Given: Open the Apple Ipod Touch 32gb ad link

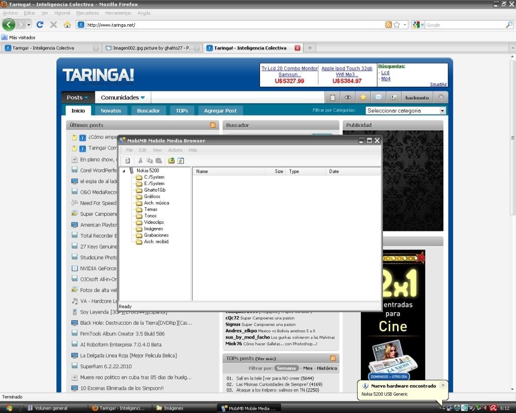Looking at the screenshot, I should 347,69.
